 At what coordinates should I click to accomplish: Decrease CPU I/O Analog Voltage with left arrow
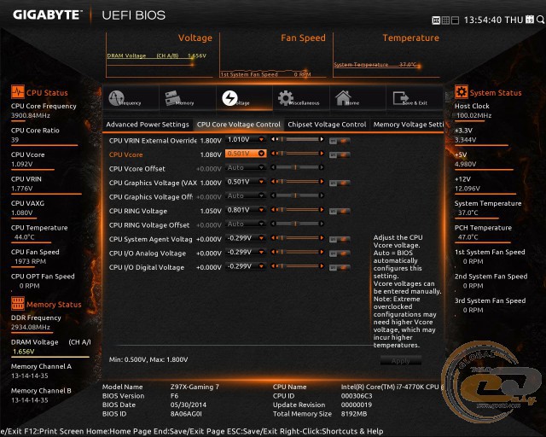click(x=273, y=252)
